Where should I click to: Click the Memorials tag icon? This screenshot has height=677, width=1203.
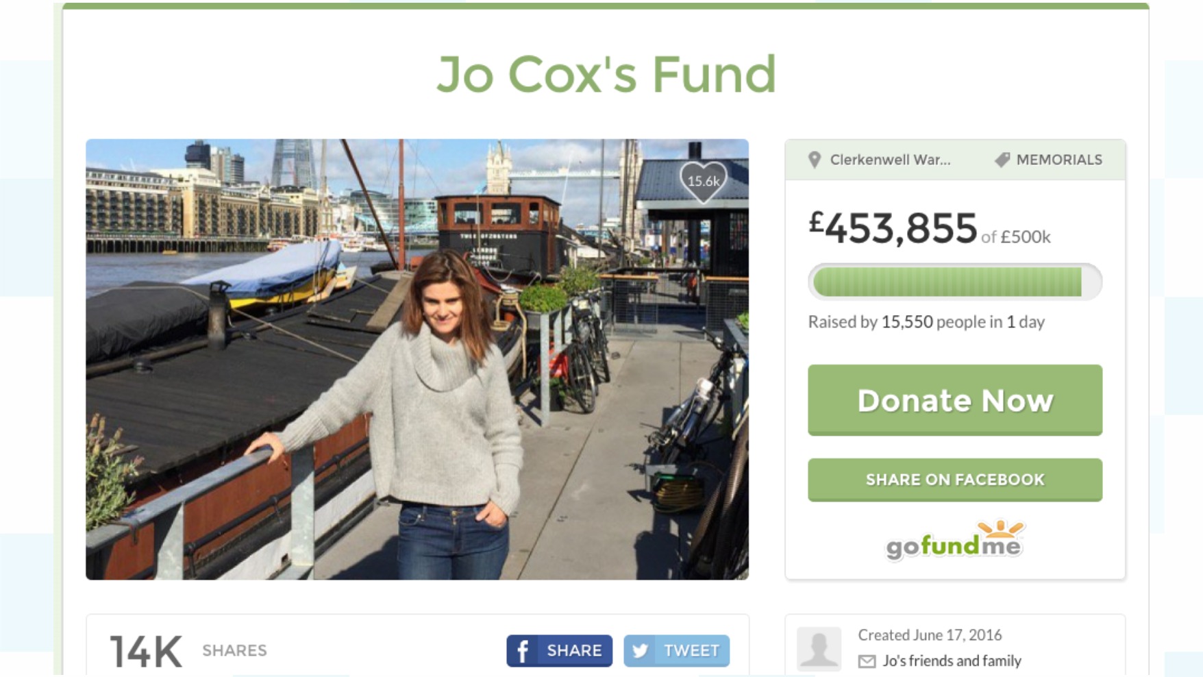1002,160
